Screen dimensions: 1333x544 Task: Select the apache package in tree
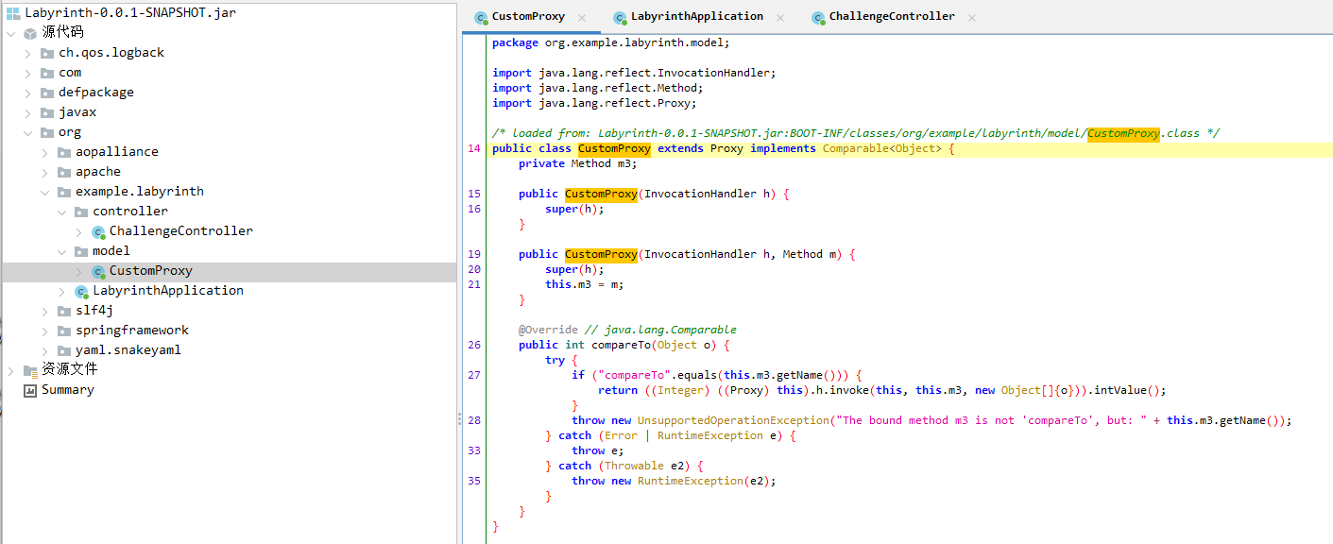coord(97,172)
